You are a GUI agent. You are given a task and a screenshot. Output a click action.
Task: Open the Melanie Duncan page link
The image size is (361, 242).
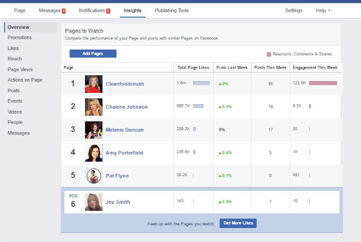125,130
